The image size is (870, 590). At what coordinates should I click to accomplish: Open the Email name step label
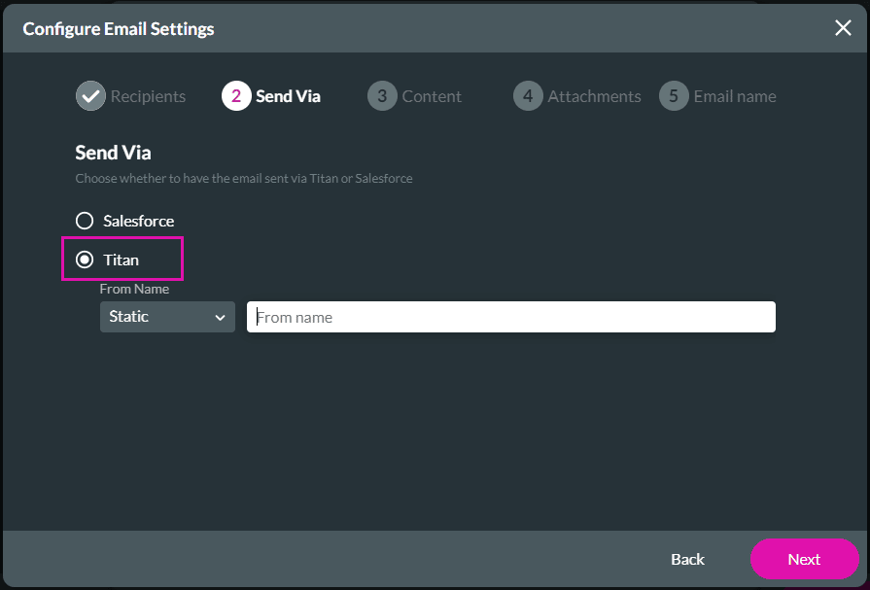pos(735,96)
